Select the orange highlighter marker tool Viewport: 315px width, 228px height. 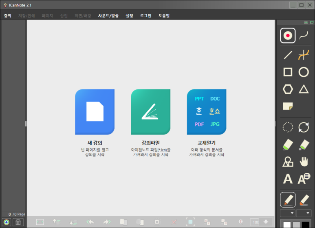pyautogui.click(x=304, y=200)
